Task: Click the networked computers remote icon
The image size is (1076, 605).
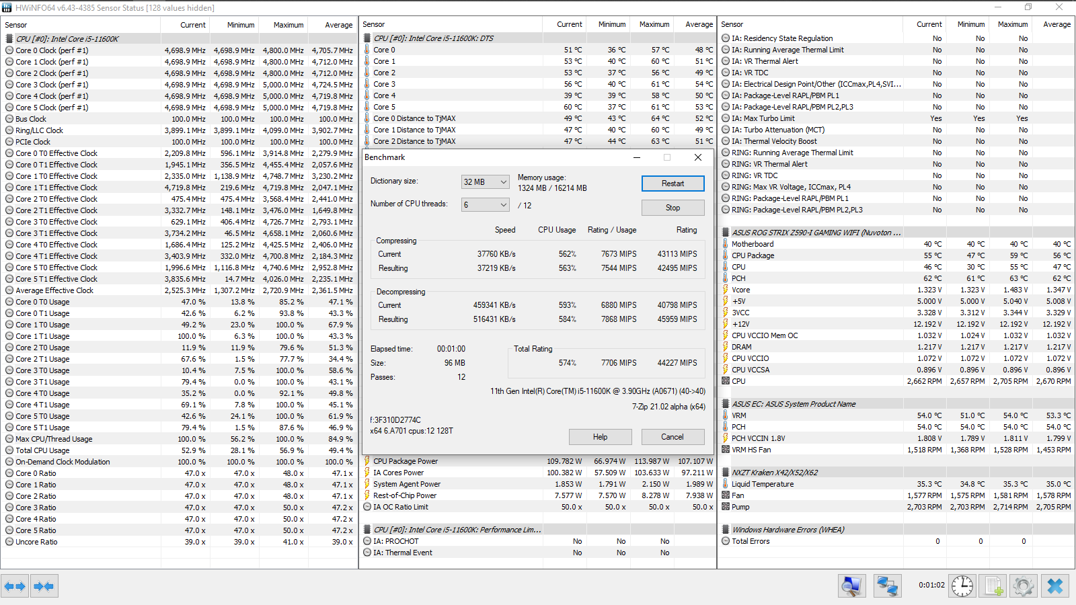Action: 887,586
